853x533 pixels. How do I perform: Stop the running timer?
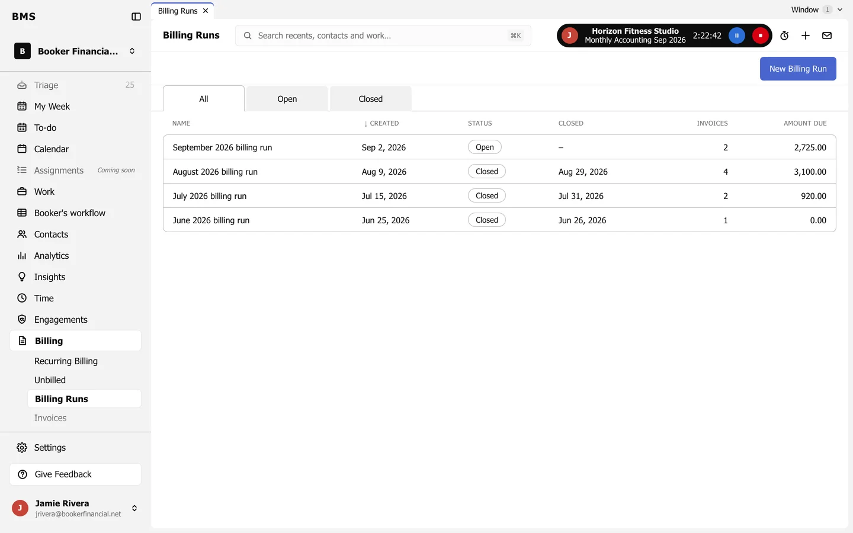pos(761,36)
